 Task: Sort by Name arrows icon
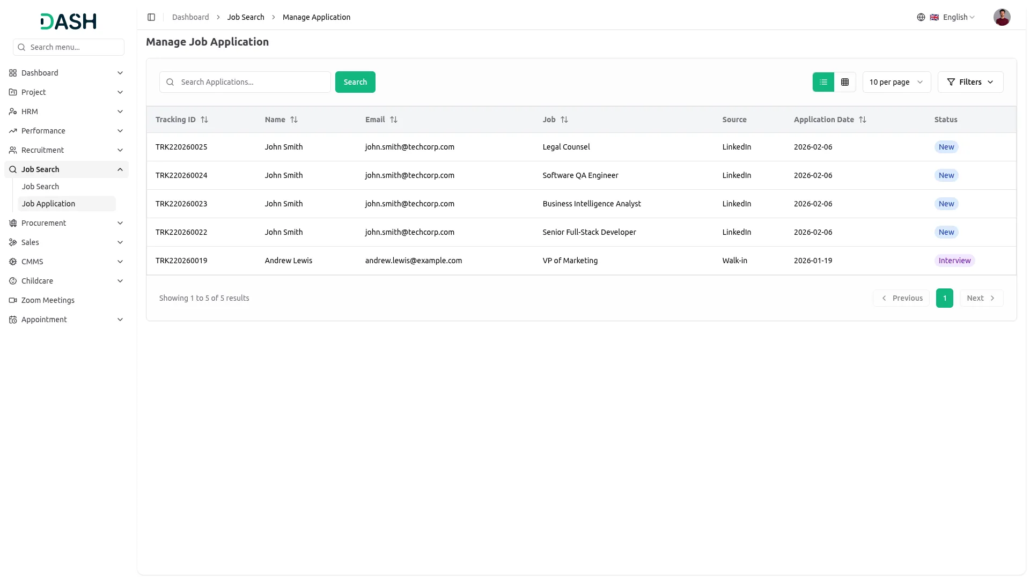[294, 120]
